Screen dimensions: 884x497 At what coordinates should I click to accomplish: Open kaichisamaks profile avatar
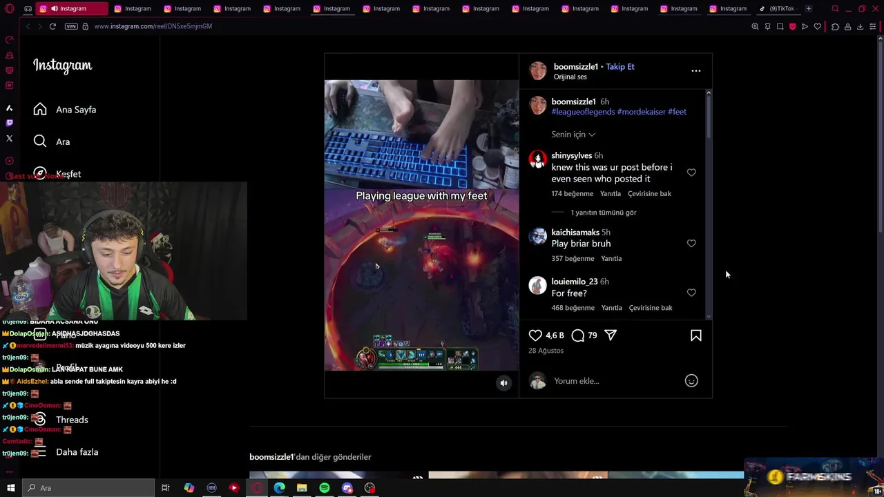coord(538,236)
